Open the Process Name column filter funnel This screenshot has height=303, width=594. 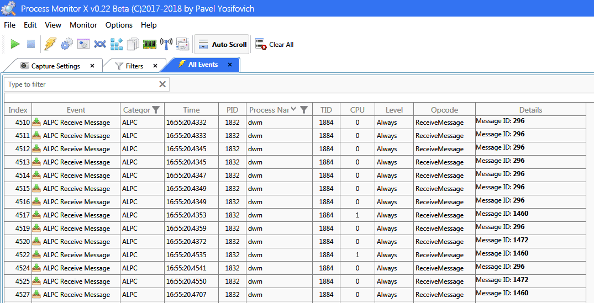pyautogui.click(x=304, y=110)
